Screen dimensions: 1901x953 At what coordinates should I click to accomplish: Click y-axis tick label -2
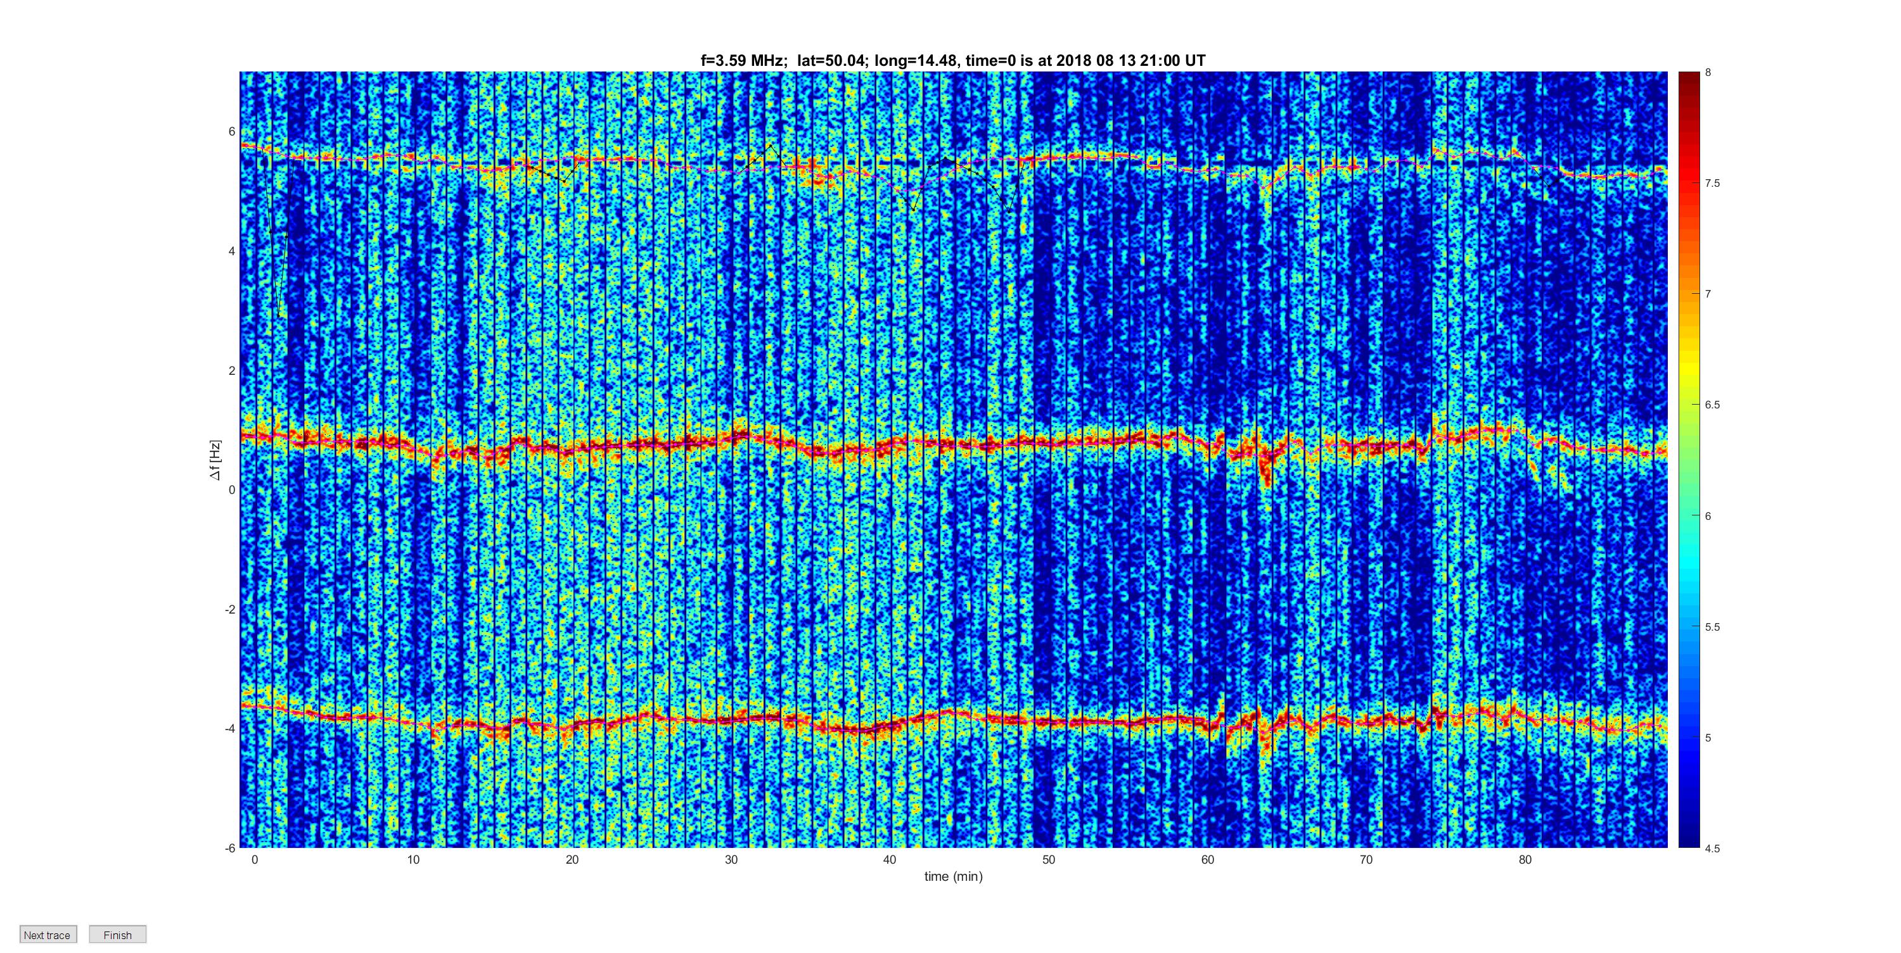tap(230, 609)
